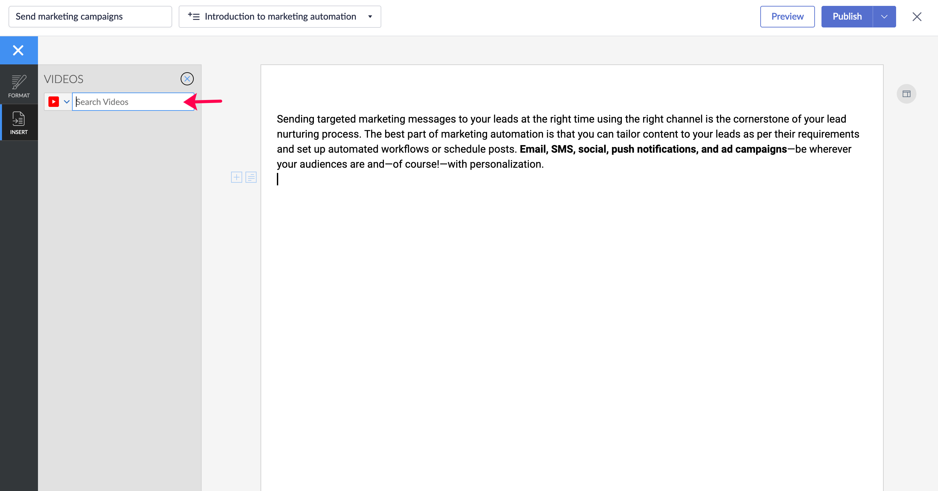Switch to the INSERT sidebar tab
Screen dimensions: 938x491
pos(19,123)
